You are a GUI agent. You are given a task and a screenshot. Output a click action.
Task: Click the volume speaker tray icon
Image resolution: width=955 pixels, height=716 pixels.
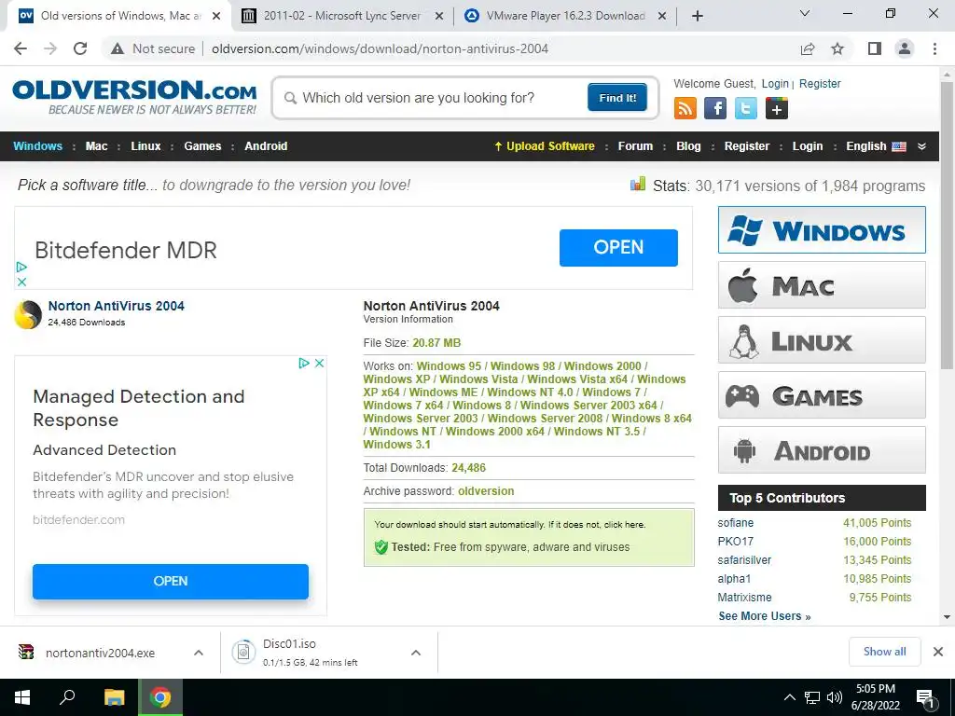click(835, 697)
